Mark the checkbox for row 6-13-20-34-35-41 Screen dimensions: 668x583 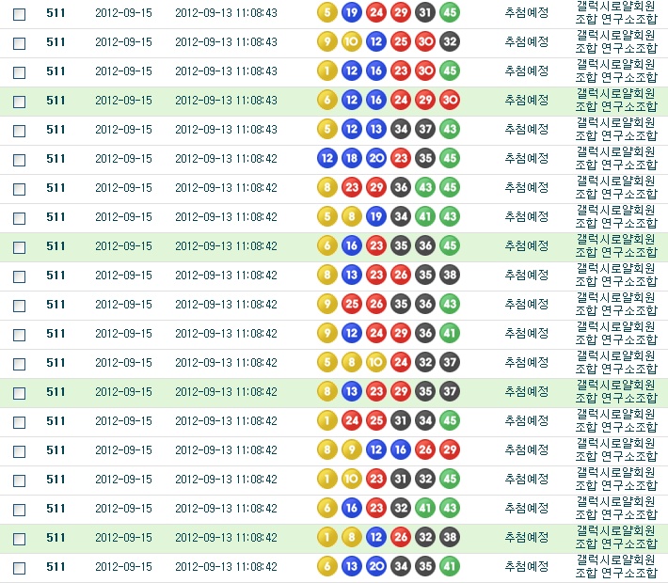click(19, 567)
